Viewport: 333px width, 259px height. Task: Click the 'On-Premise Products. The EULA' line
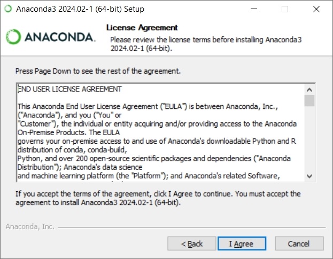(x=68, y=132)
